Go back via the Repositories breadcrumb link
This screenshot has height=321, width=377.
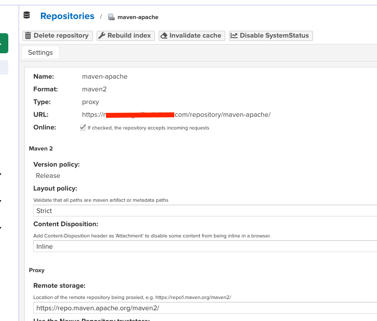point(67,16)
